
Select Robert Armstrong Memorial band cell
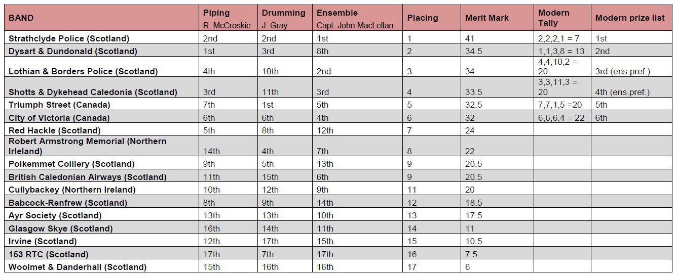point(101,146)
